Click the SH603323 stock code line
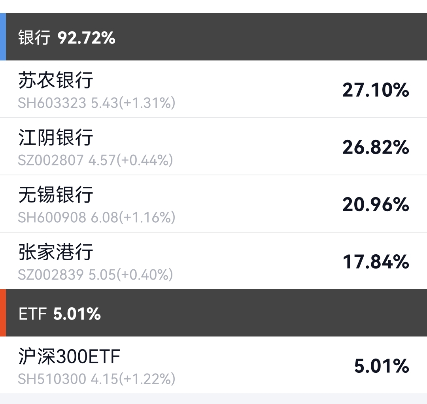Screen dimensions: 427x404 pyautogui.click(x=96, y=103)
